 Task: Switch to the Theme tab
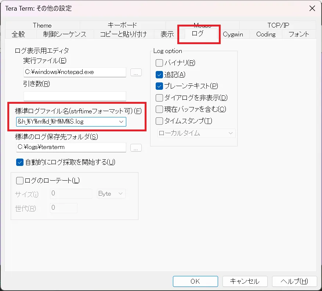pos(42,25)
